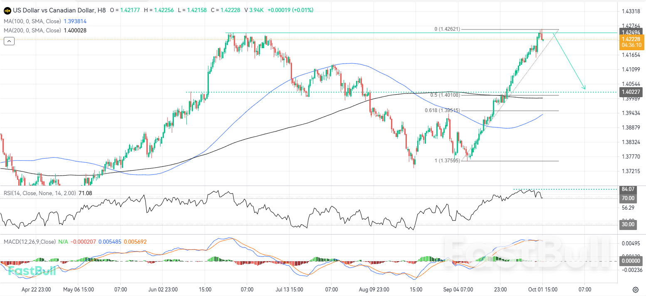Click the MA200 value '1.400028'
Viewport: 646px width, 296px height.
[x=75, y=30]
